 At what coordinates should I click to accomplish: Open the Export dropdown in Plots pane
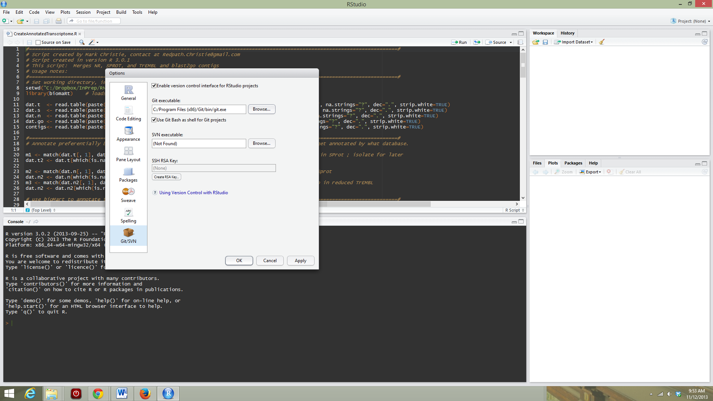tap(590, 172)
